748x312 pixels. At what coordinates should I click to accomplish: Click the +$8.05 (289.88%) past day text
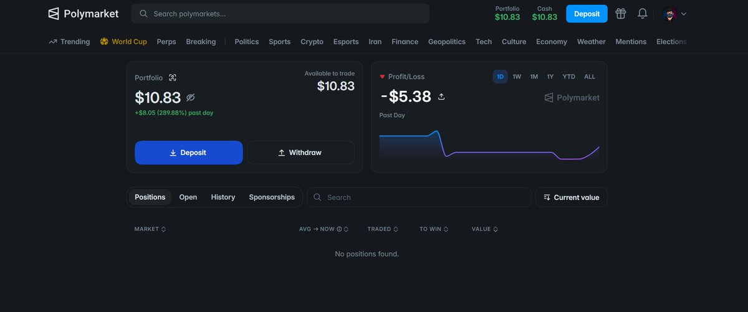coord(174,113)
